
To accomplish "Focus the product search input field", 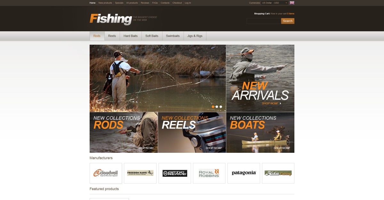I will coord(264,21).
